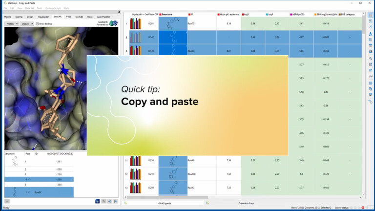Open the Auto-Modeller tab
Viewport: 375px width, 211px height.
(104, 17)
